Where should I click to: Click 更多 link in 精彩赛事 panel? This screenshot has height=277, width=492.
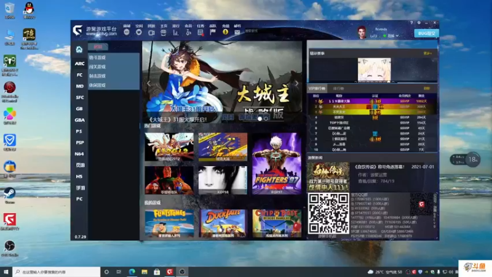[x=427, y=54]
